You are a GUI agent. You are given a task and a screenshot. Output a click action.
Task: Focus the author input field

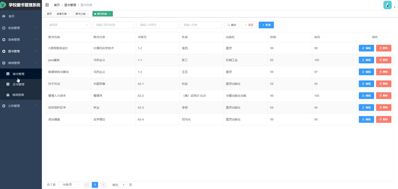[x=201, y=25]
